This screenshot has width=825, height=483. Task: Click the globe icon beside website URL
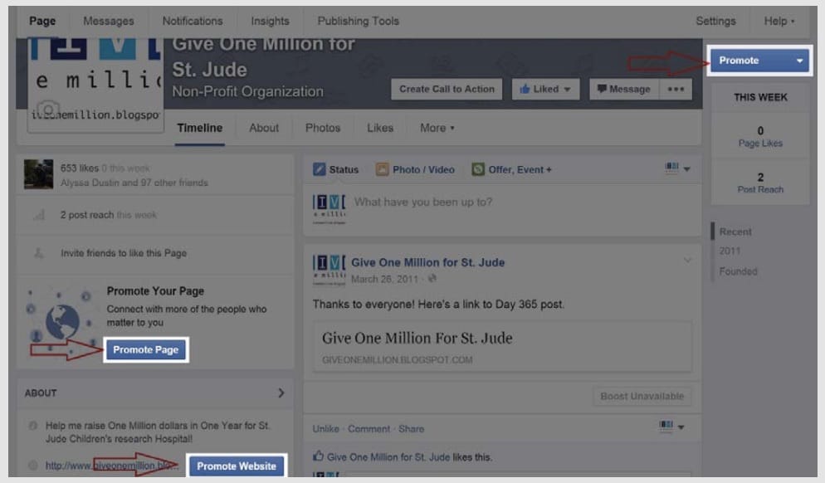click(32, 465)
